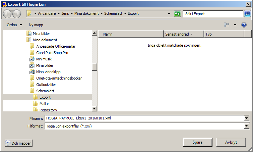Go forward using the forward arrow button

tap(17, 14)
